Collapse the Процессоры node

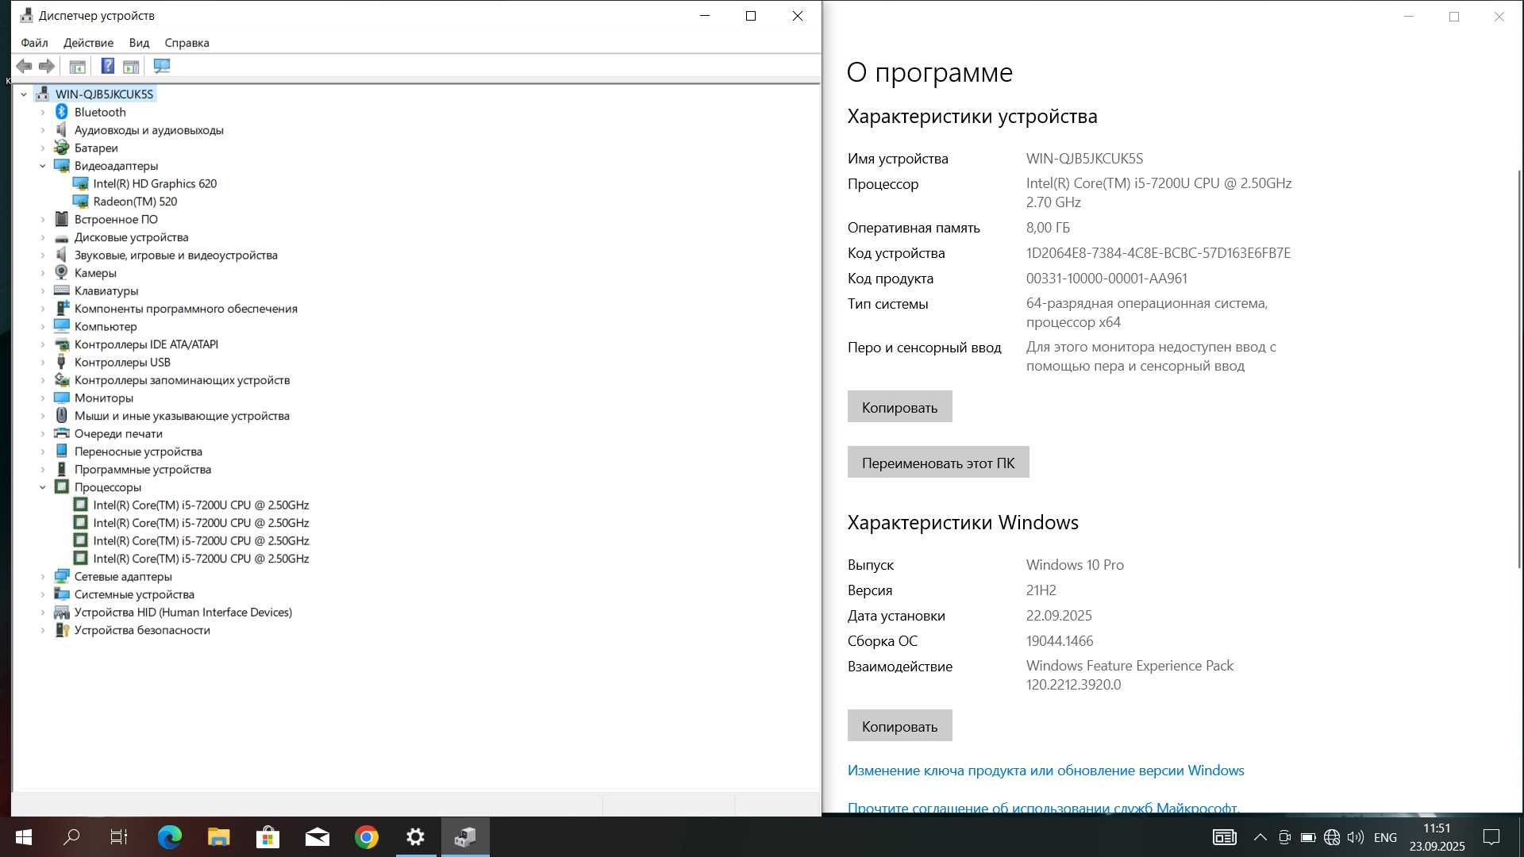43,487
